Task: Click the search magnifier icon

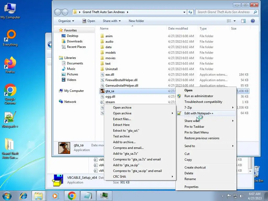Action: click(x=255, y=12)
